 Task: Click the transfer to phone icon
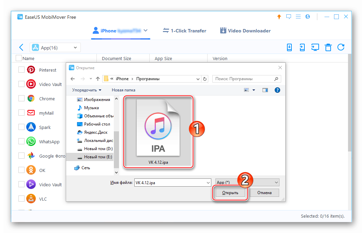tap(302, 47)
